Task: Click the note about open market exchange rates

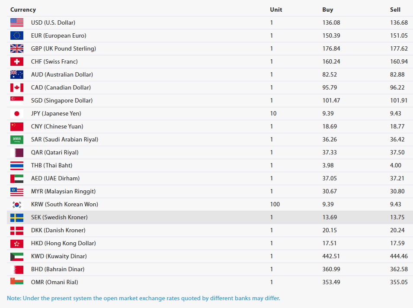Action: point(144,298)
